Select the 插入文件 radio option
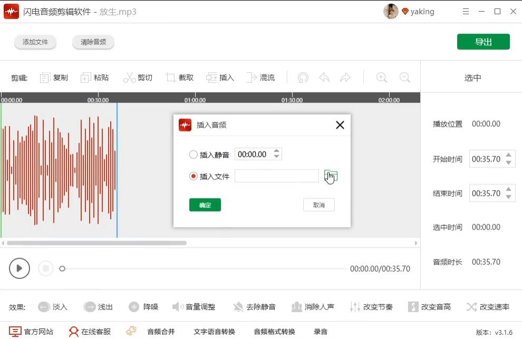Screen dimensions: 522x339 tap(194, 176)
